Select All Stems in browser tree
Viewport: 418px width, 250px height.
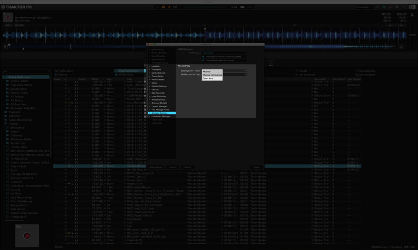pyautogui.click(x=16, y=101)
